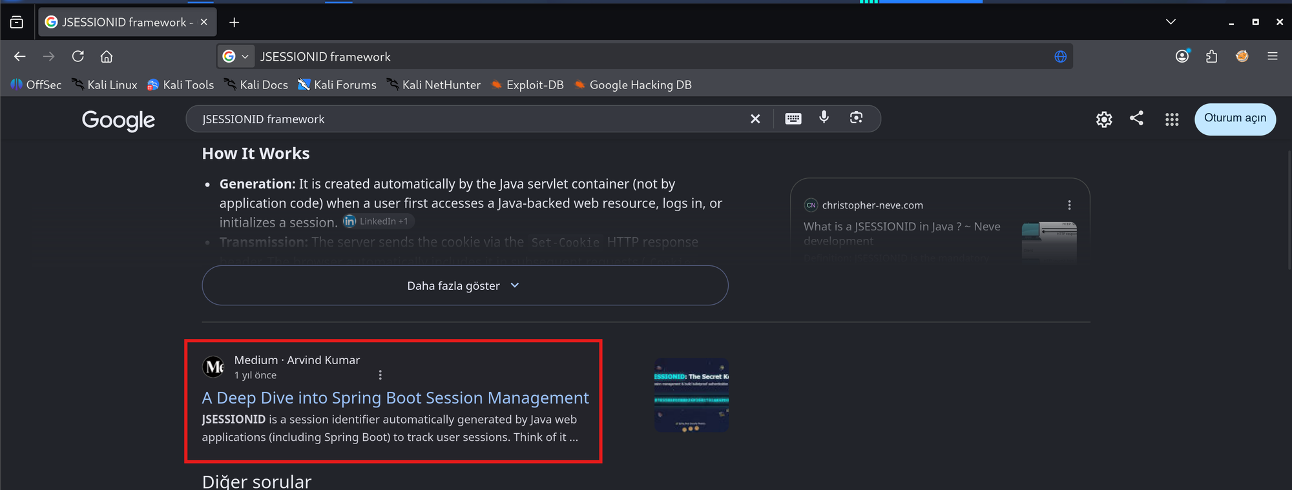Open the LinkedIn +1 source chip
1292x490 pixels.
point(378,221)
